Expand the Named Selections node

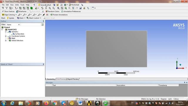click(6, 41)
